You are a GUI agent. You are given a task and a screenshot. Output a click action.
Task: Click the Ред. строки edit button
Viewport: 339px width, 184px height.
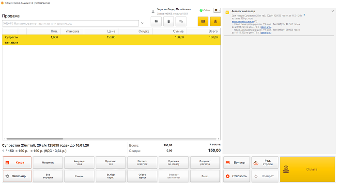(265, 162)
